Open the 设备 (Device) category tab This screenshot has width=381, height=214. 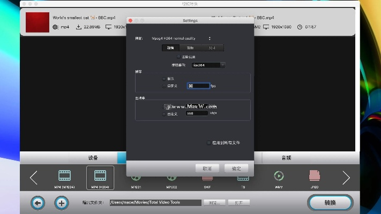(x=93, y=158)
